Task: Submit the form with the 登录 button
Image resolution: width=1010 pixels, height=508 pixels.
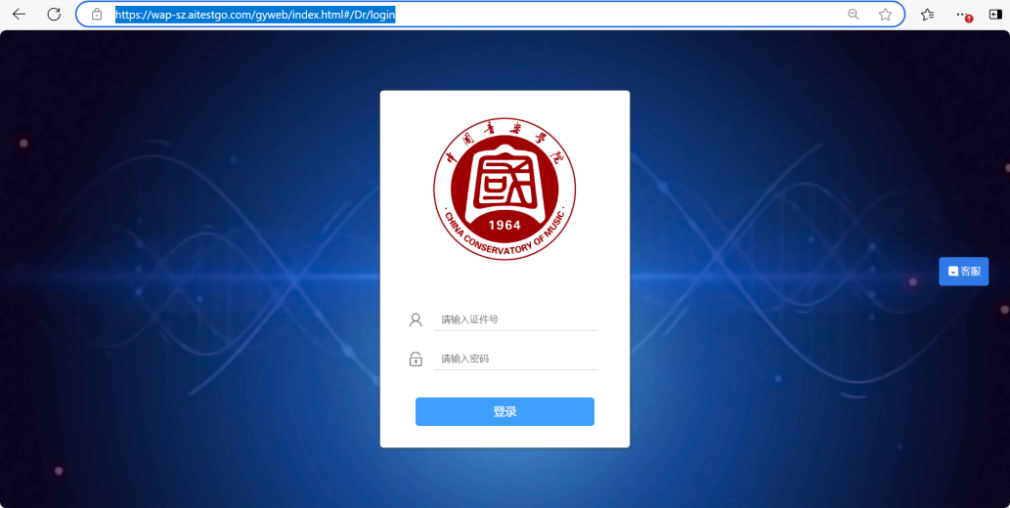Action: tap(505, 411)
